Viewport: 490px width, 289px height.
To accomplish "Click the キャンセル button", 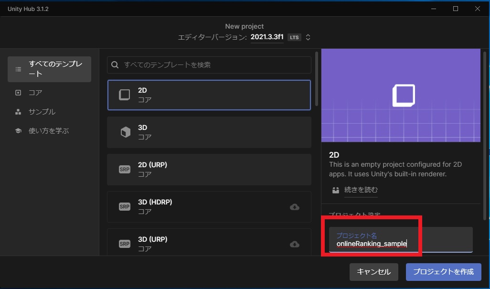I will 374,272.
